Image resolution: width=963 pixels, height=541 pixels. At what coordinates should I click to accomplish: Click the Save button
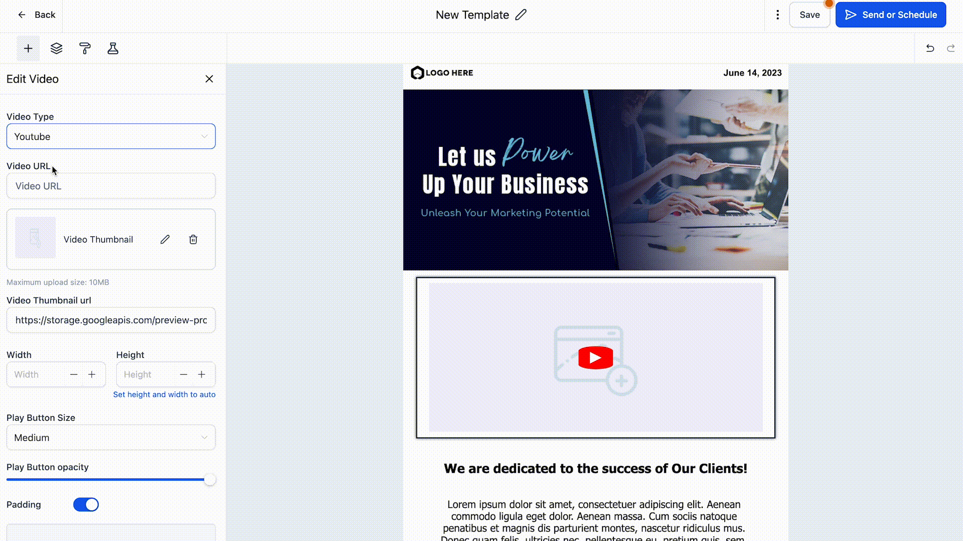(810, 15)
